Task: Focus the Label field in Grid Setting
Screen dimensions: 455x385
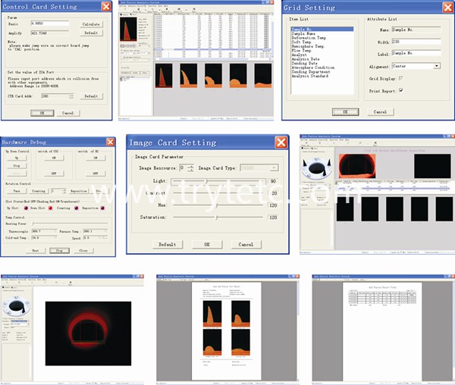Action: (x=416, y=53)
